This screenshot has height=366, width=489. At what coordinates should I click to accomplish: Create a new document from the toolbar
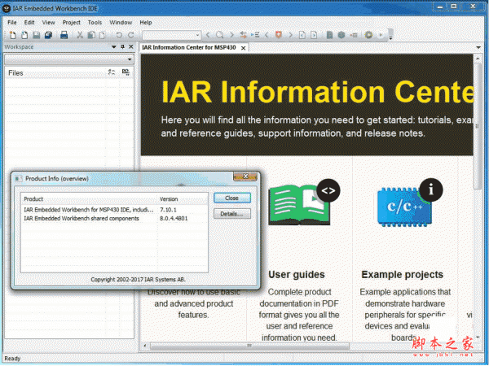[x=13, y=35]
